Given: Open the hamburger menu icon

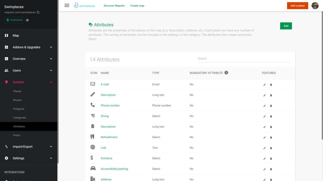Looking at the screenshot, I should tap(67, 6).
